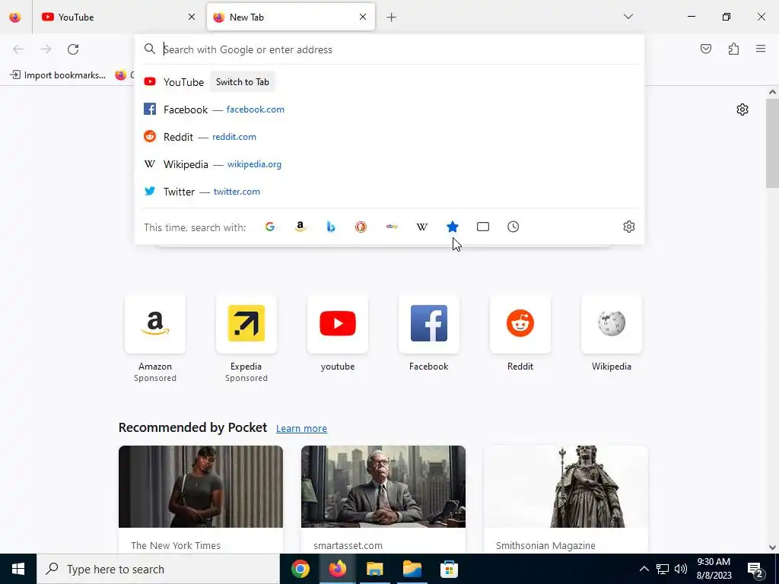Open Smithsonian Magazine Pocket story
Viewport: 779px width, 584px height.
[x=566, y=500]
